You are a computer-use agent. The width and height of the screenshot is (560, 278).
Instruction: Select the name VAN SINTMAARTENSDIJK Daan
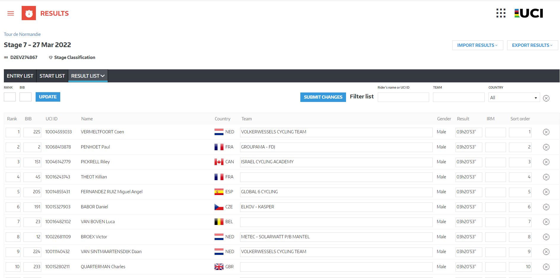[x=111, y=252]
